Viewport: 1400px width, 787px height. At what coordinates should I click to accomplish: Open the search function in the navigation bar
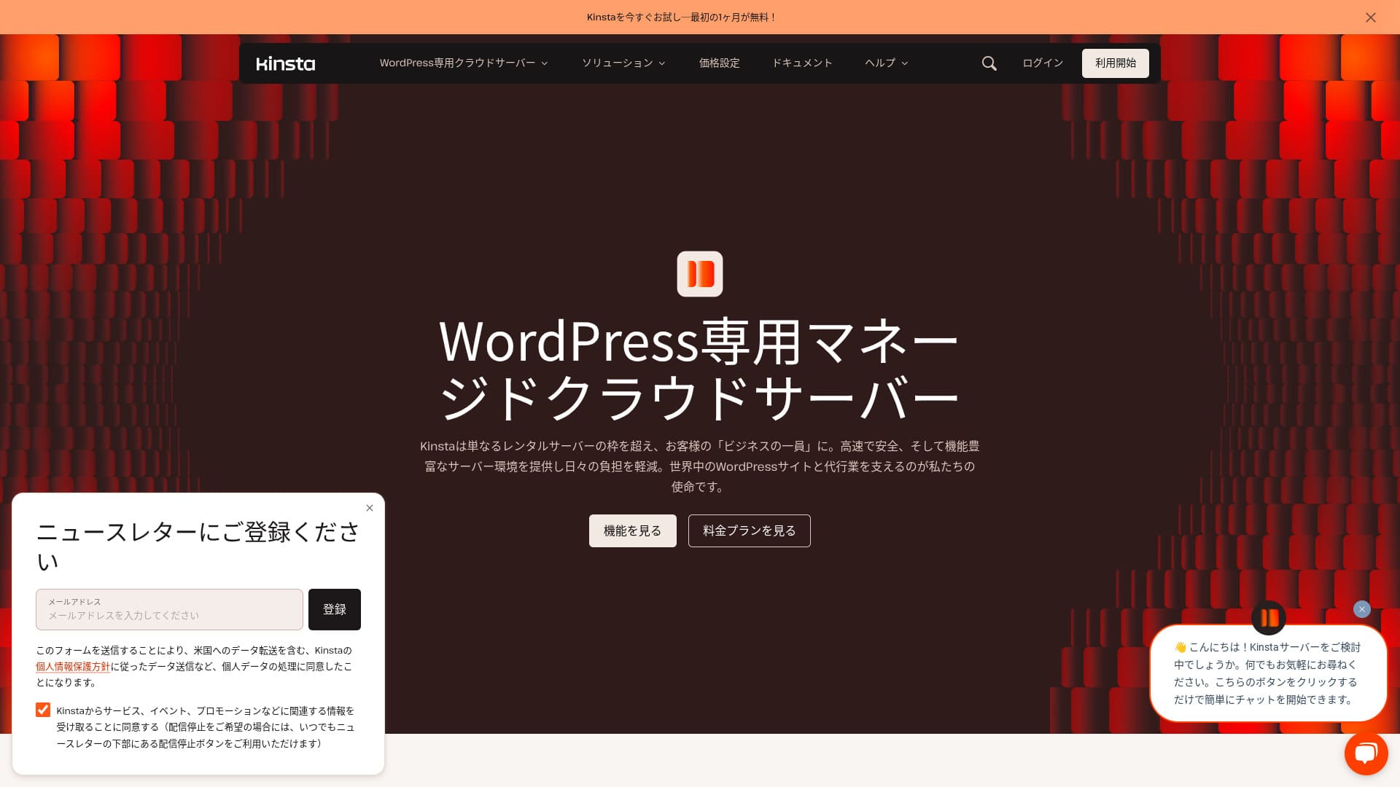(x=989, y=63)
